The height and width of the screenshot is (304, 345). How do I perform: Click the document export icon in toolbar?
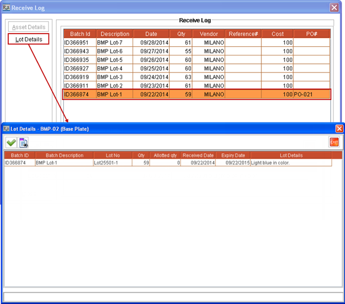pos(24,143)
